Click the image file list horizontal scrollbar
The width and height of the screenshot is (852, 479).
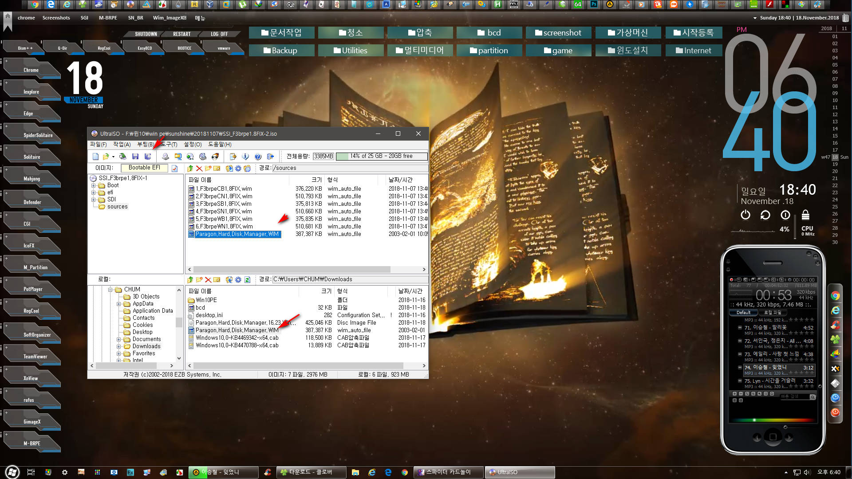point(292,270)
